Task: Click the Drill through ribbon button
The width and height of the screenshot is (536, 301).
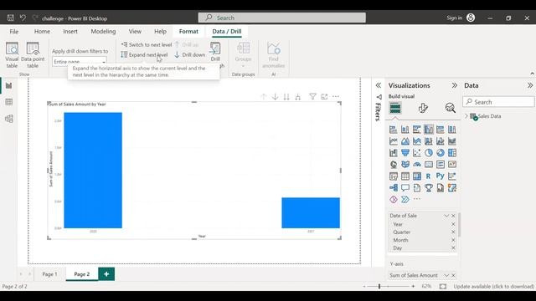Action: pos(215,52)
